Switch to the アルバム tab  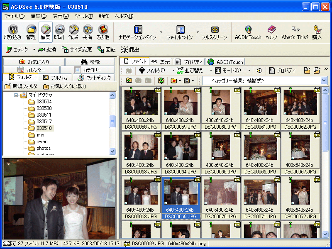pyautogui.click(x=55, y=78)
